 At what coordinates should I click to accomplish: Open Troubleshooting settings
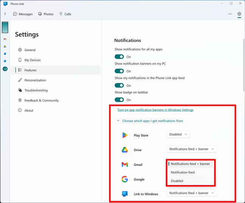point(56,90)
